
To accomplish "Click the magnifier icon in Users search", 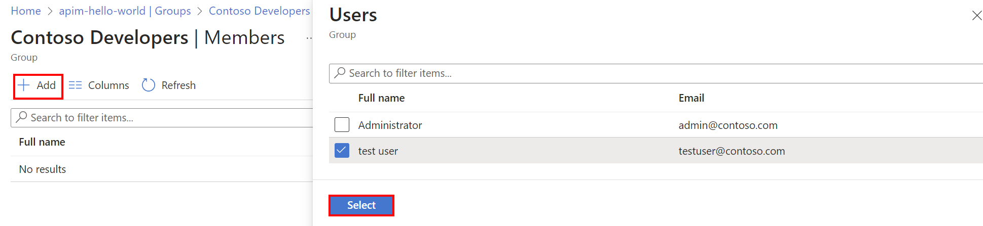I will (340, 73).
